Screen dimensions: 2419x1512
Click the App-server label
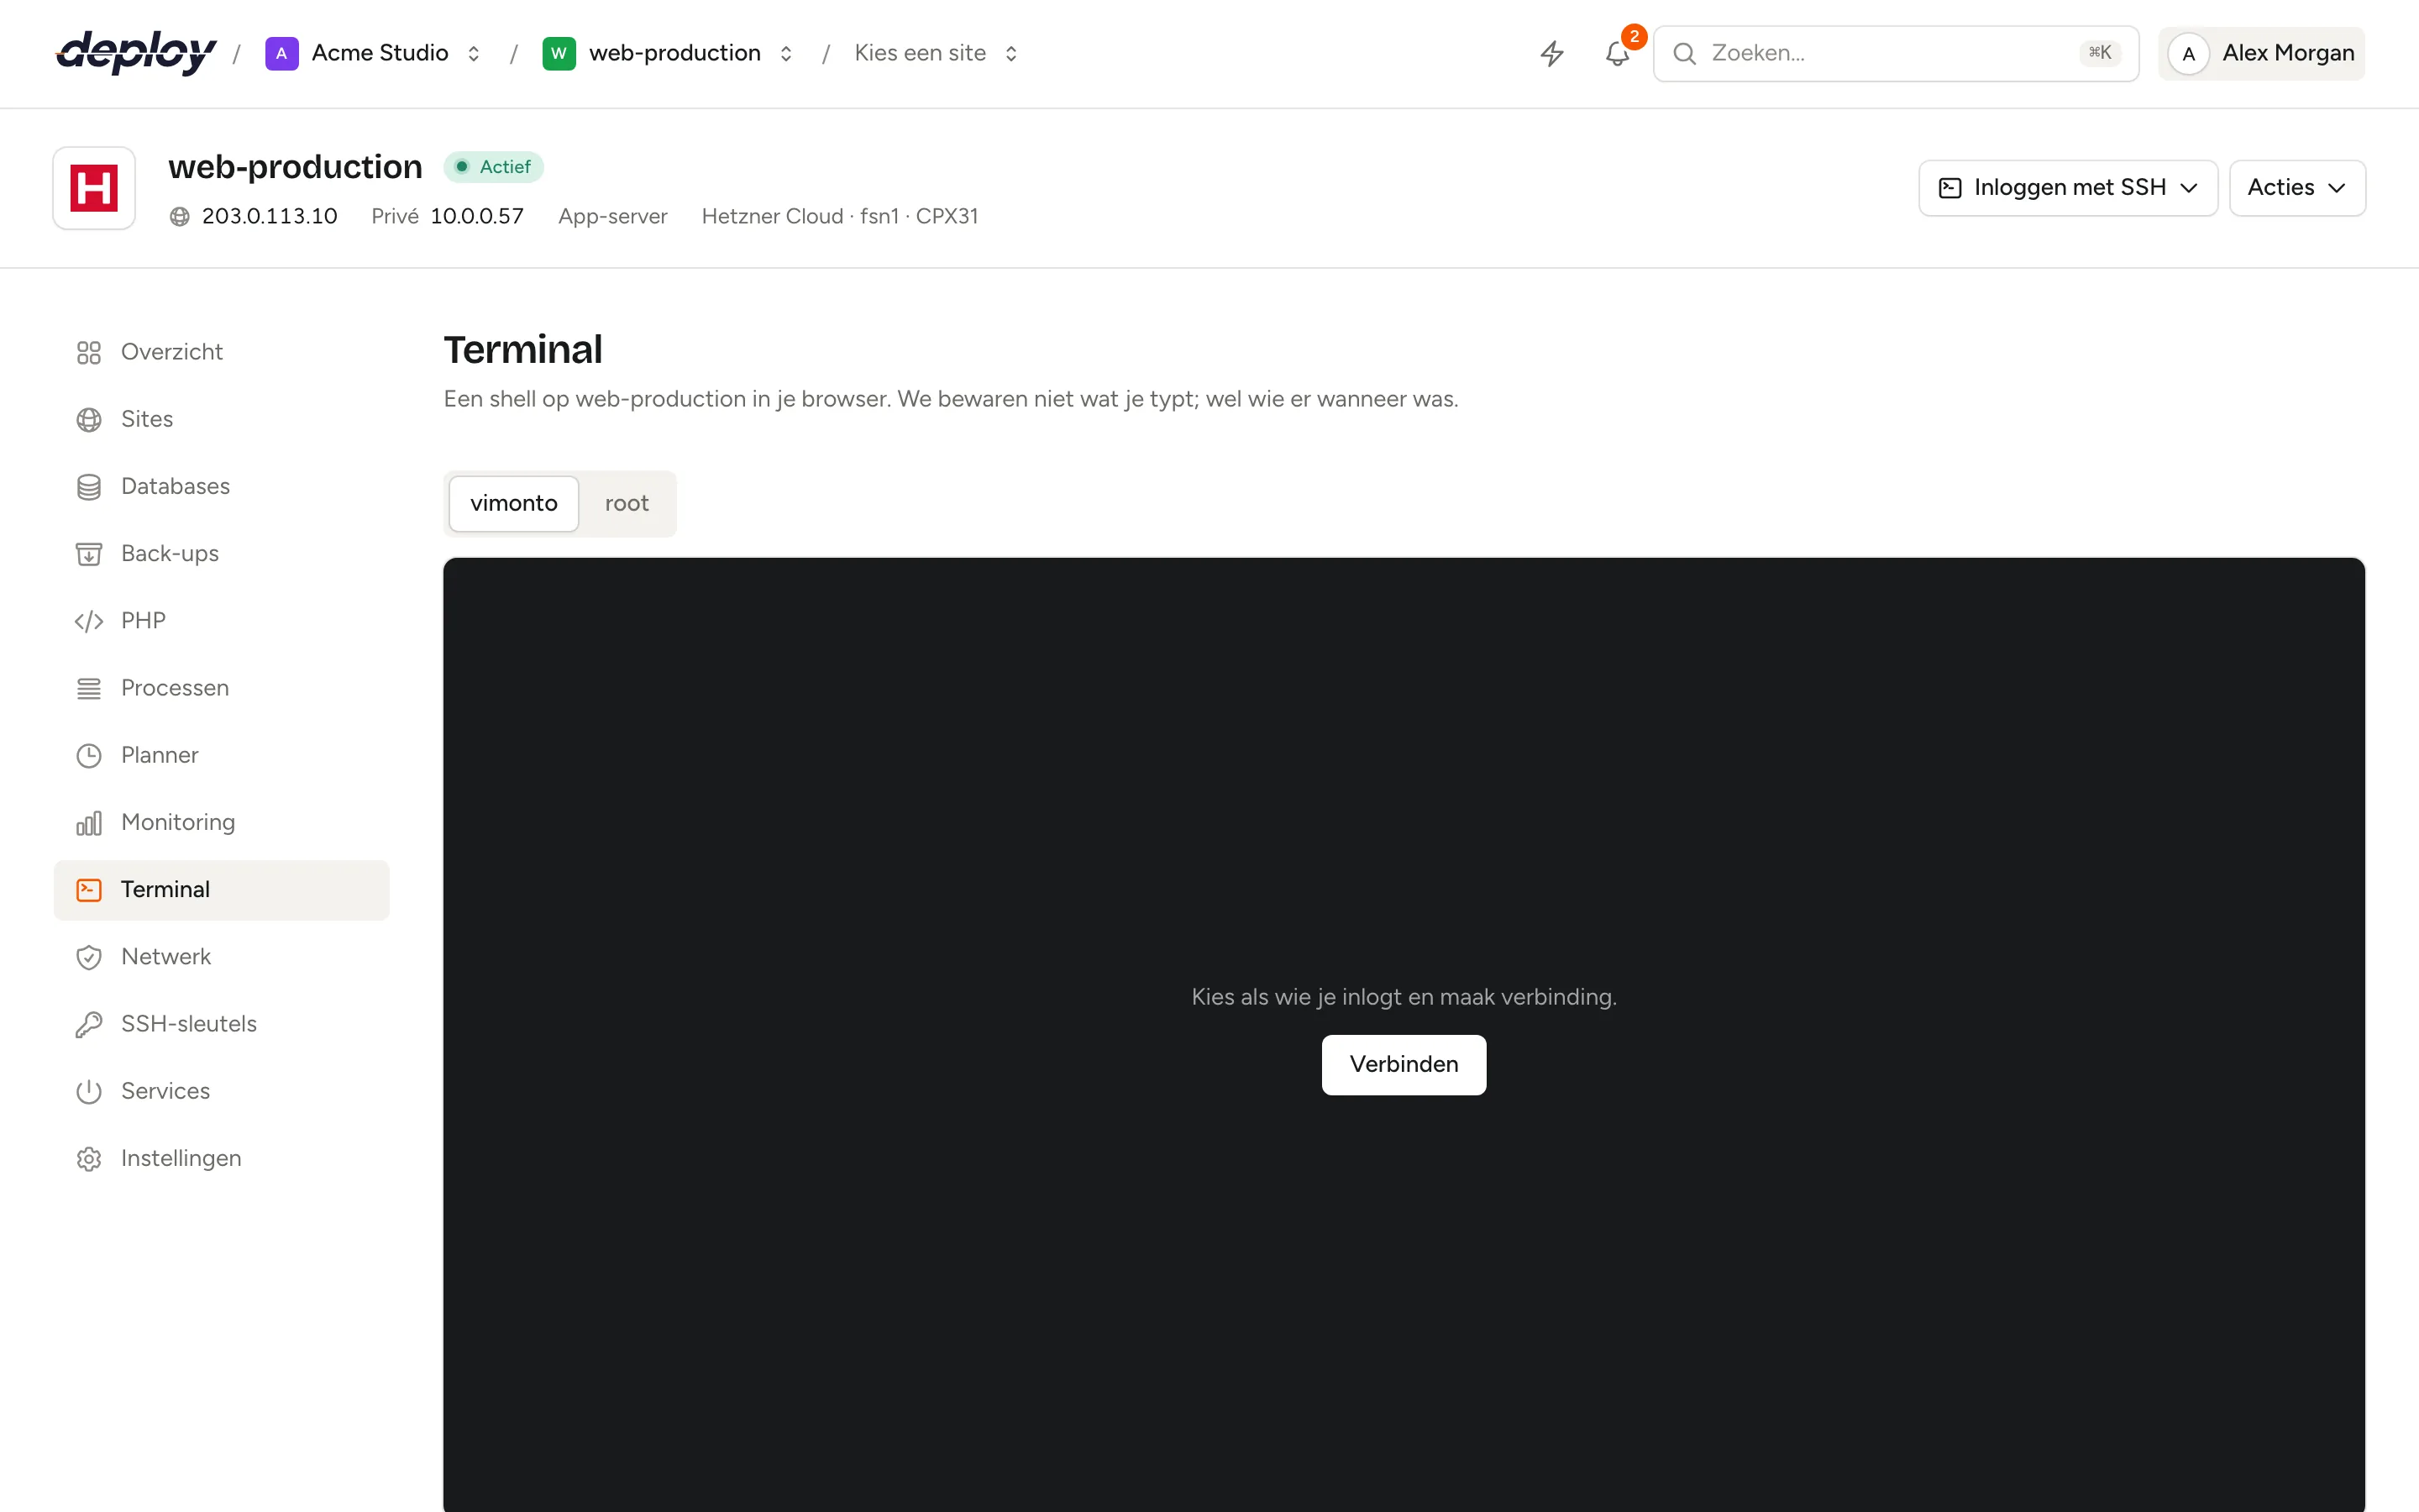coord(613,216)
